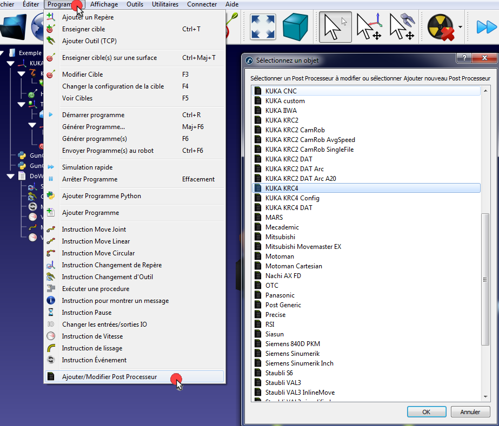This screenshot has width=499, height=426.
Task: Choose Ajouter un Repère
Action: point(134,17)
